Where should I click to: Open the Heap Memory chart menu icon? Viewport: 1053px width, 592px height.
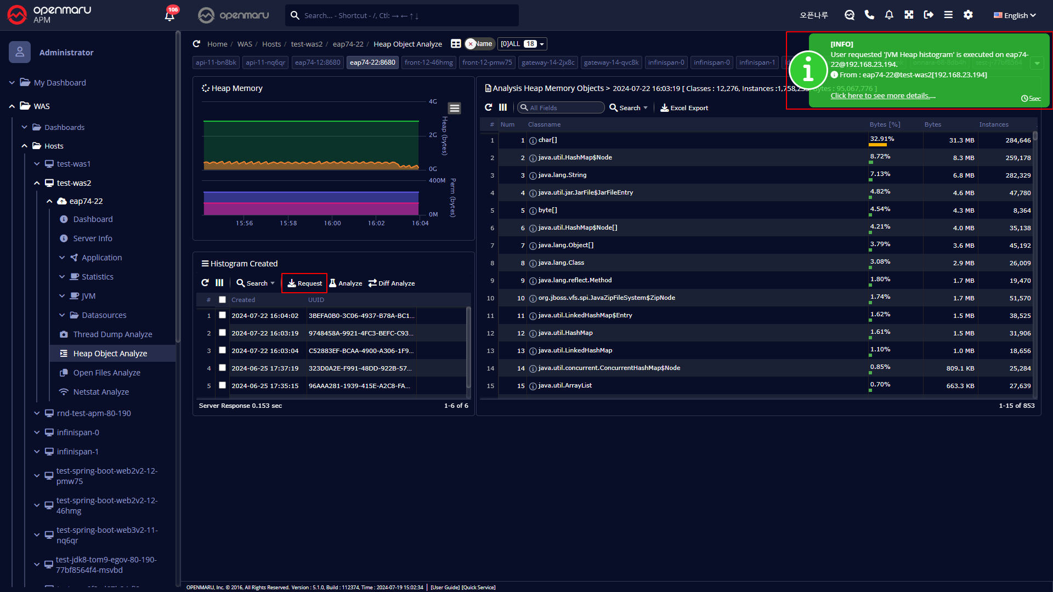pyautogui.click(x=454, y=108)
